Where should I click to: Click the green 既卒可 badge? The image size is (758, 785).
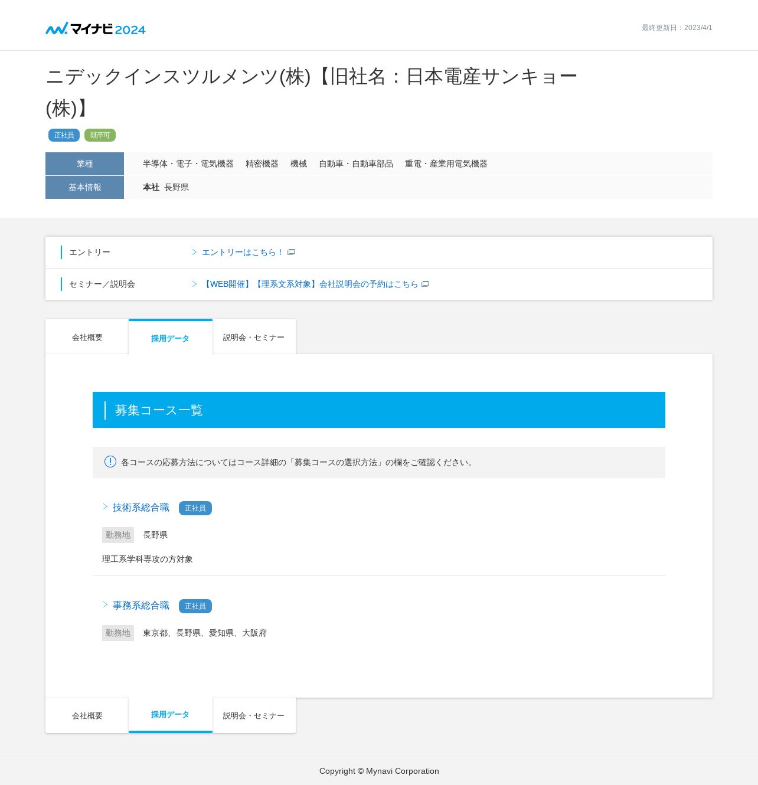(100, 135)
